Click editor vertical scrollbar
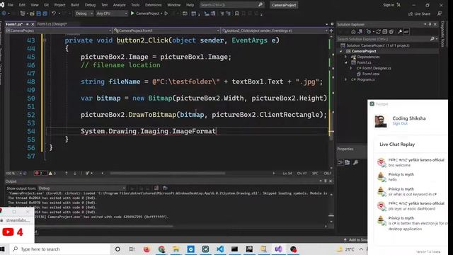Image resolution: width=453 pixels, height=255 pixels. pos(331,101)
